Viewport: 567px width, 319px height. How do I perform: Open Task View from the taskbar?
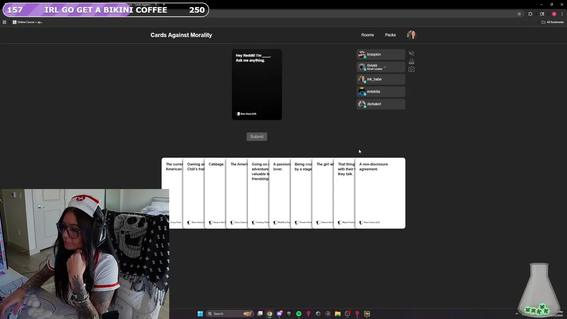(x=260, y=314)
